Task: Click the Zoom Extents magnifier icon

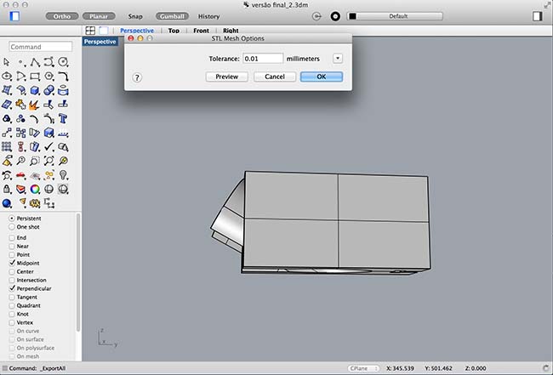Action: [49, 161]
